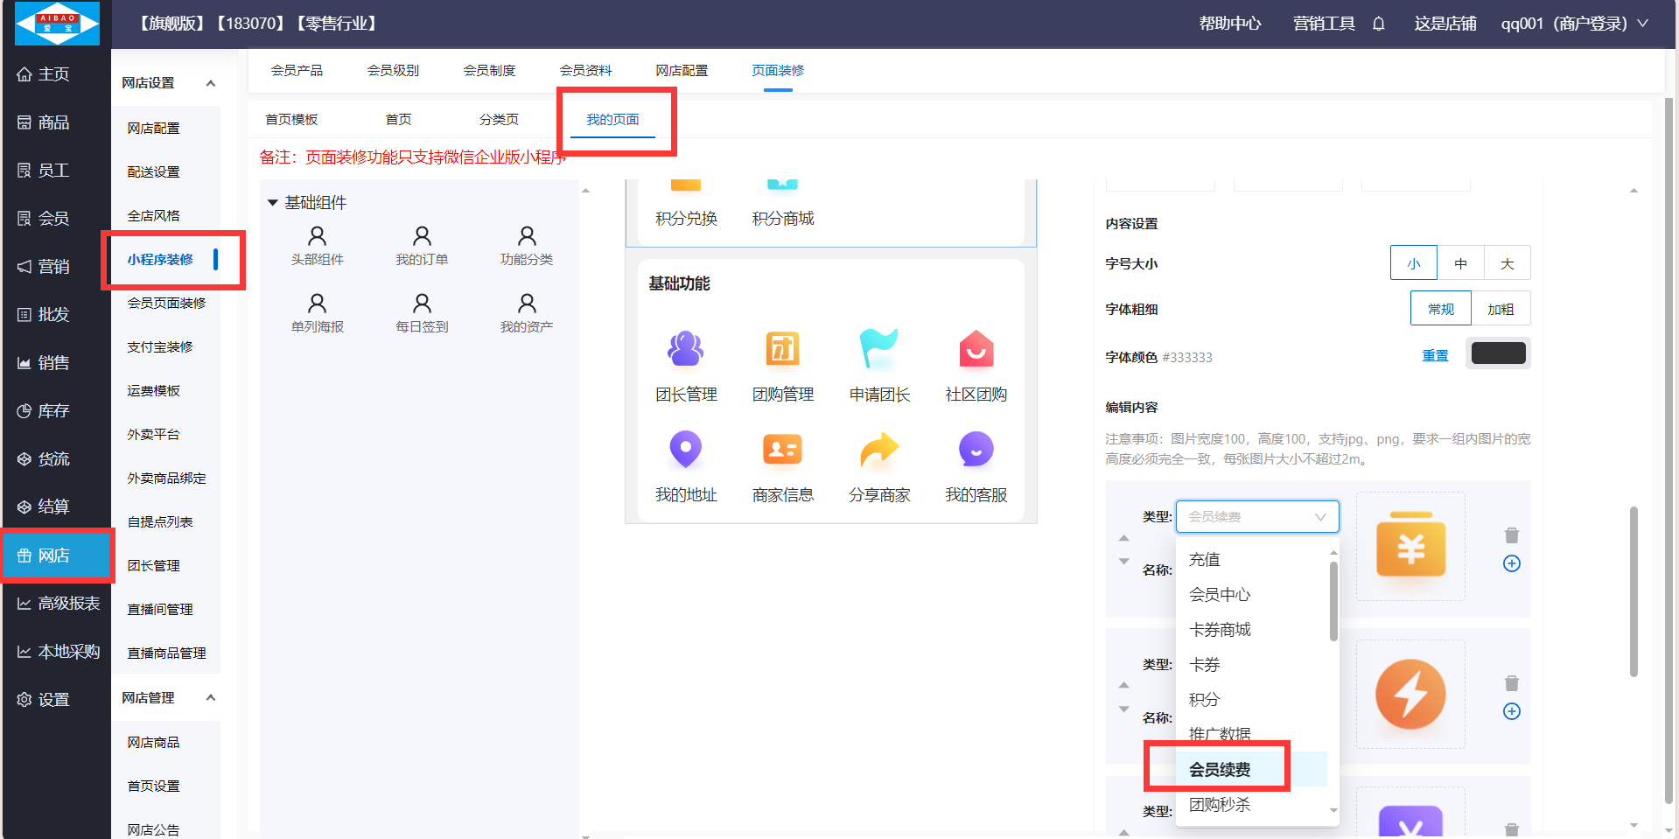Image resolution: width=1679 pixels, height=839 pixels.
Task: Click the notification bell icon
Action: coord(1378,24)
